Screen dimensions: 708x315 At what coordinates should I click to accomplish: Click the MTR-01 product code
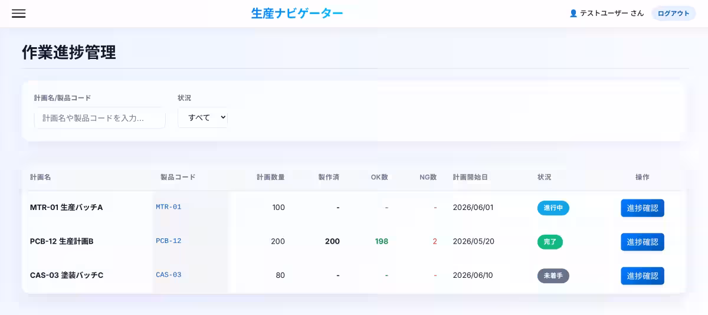point(169,207)
